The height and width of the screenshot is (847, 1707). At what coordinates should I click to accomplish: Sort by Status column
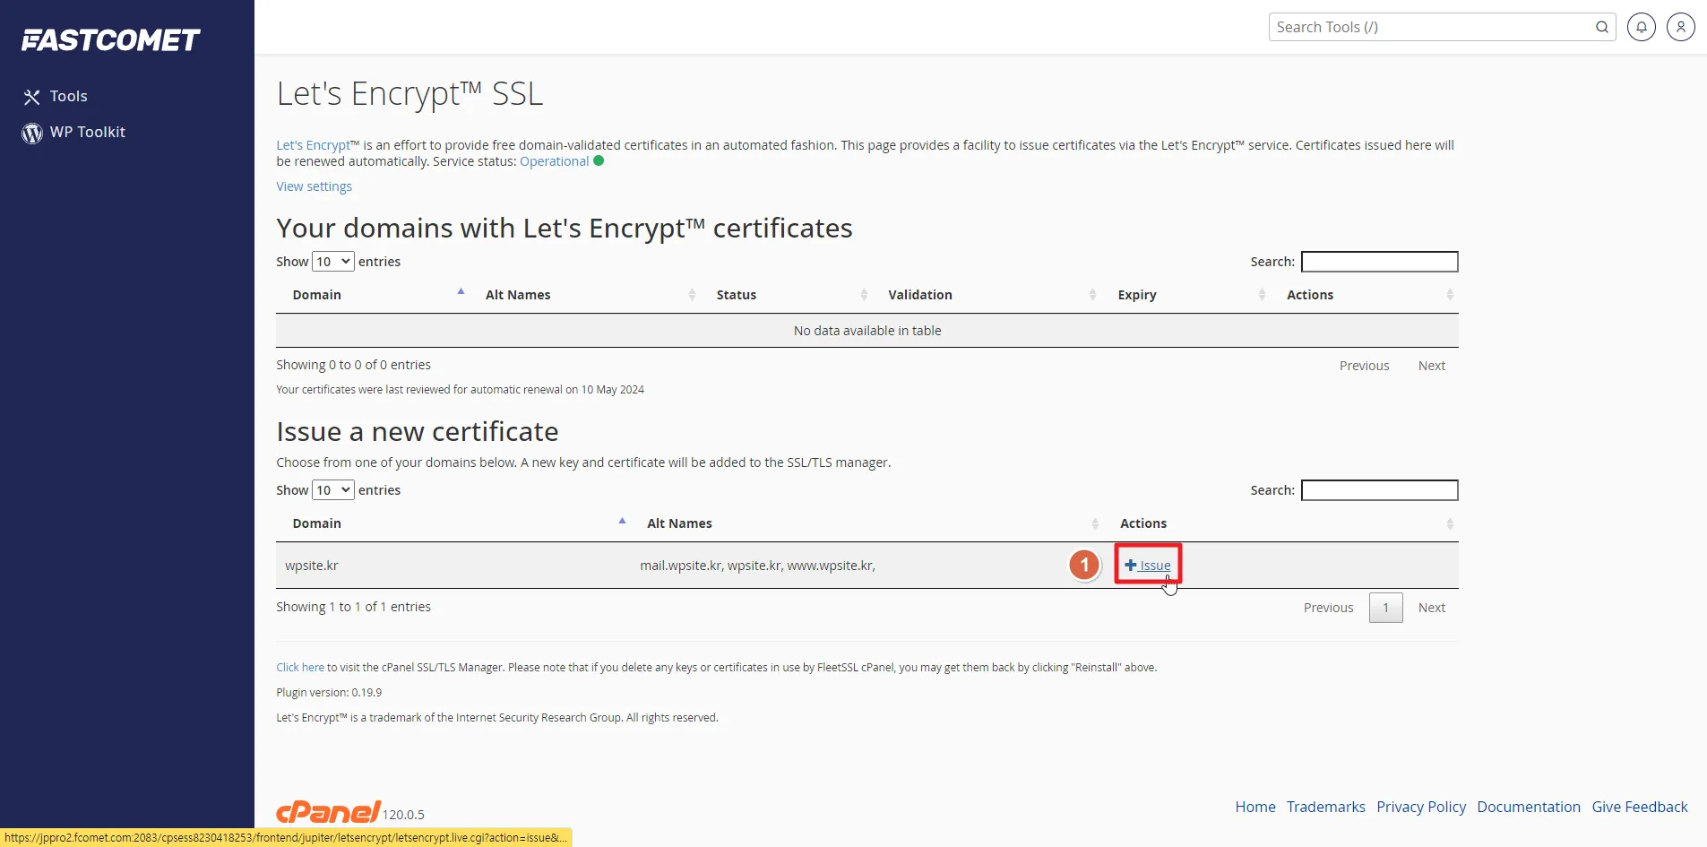[786, 295]
